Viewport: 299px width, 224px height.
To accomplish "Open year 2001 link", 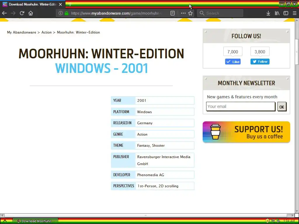I will (142, 101).
